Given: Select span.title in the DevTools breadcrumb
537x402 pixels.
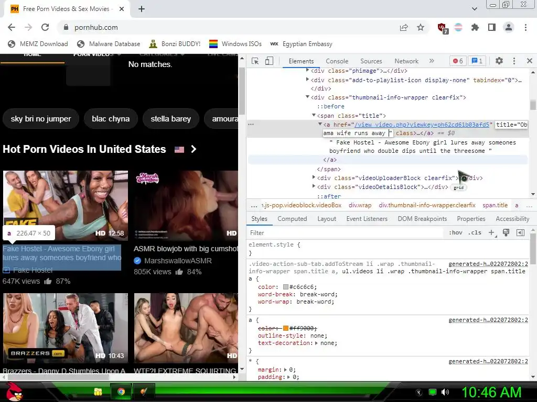Looking at the screenshot, I should [x=495, y=205].
